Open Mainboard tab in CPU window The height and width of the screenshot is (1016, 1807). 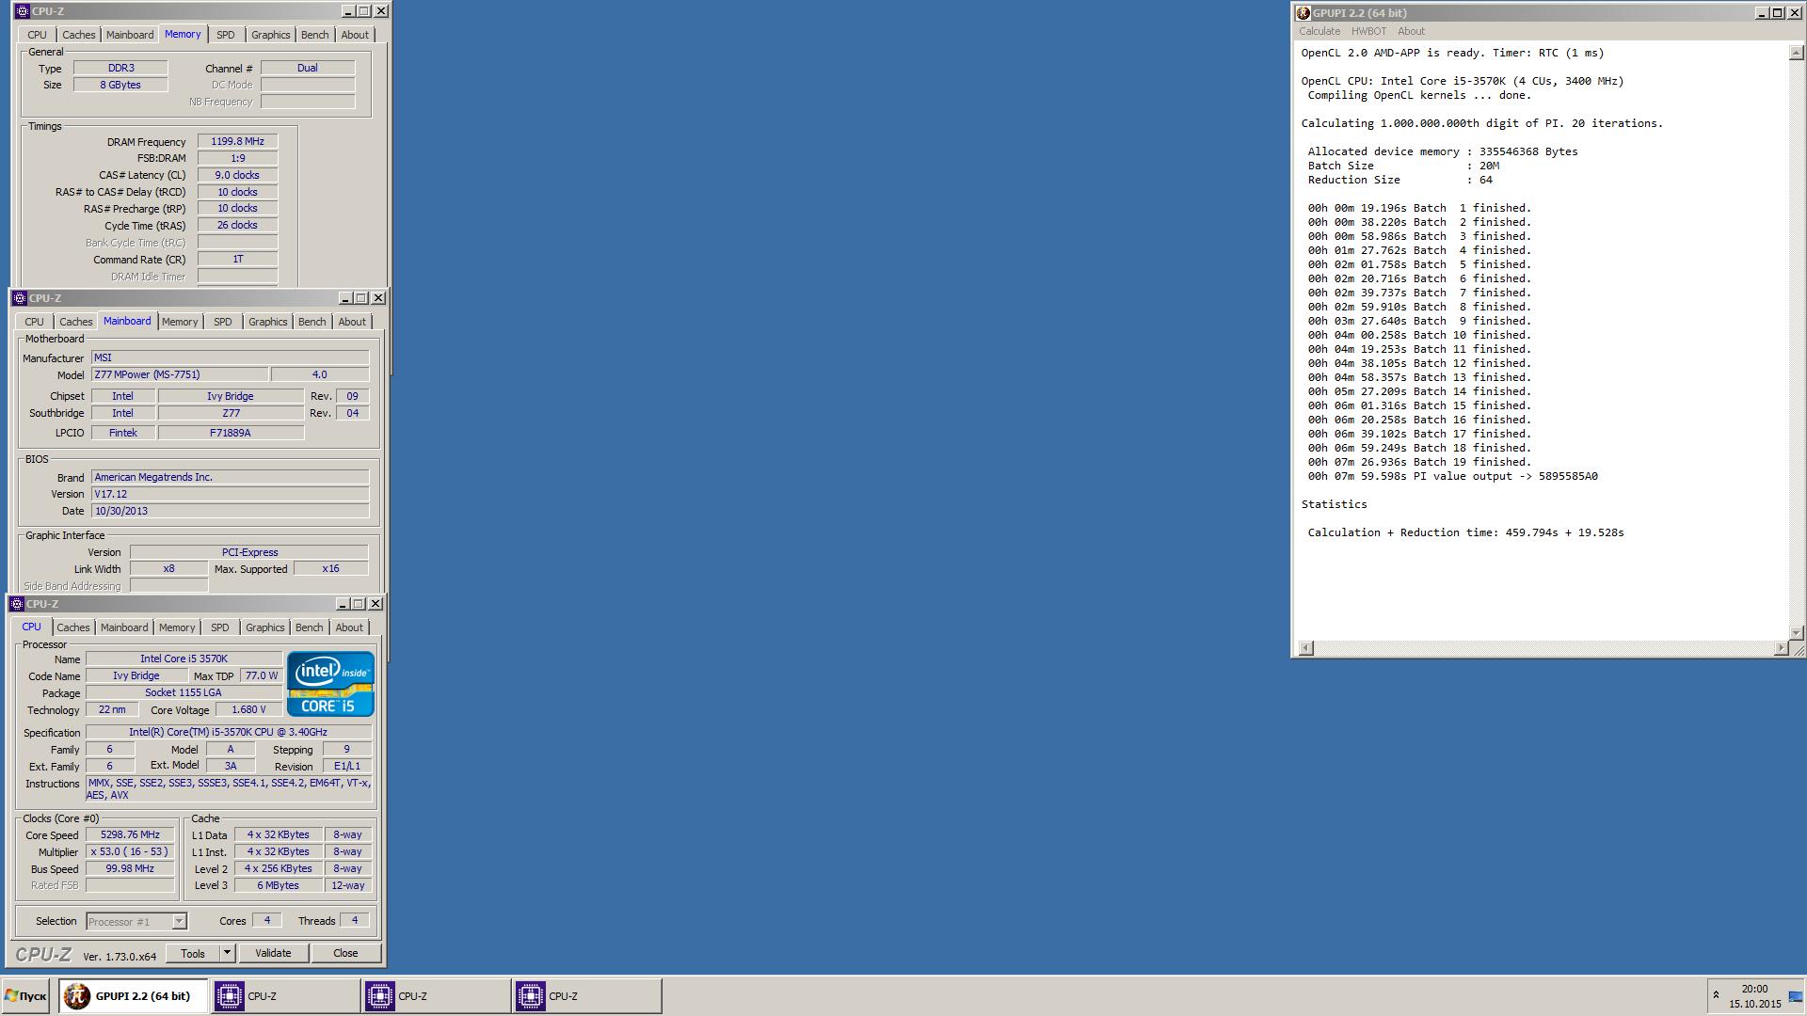coord(124,627)
